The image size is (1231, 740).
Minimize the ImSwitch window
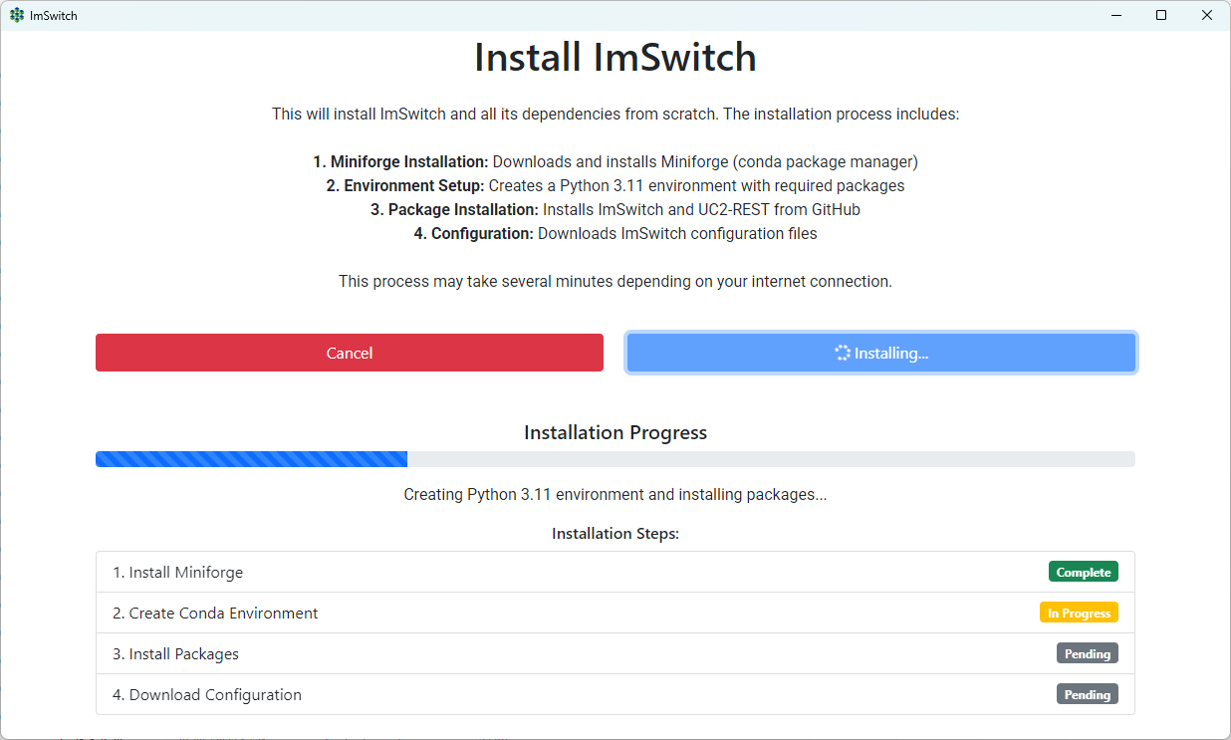click(x=1115, y=15)
